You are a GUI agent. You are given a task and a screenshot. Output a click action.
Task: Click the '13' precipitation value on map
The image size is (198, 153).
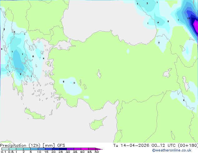[188, 18]
